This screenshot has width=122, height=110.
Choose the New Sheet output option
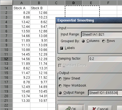pos(60,79)
